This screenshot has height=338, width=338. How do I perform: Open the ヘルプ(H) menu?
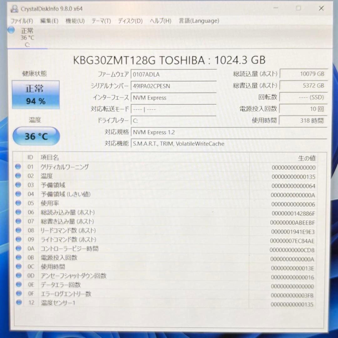160,21
